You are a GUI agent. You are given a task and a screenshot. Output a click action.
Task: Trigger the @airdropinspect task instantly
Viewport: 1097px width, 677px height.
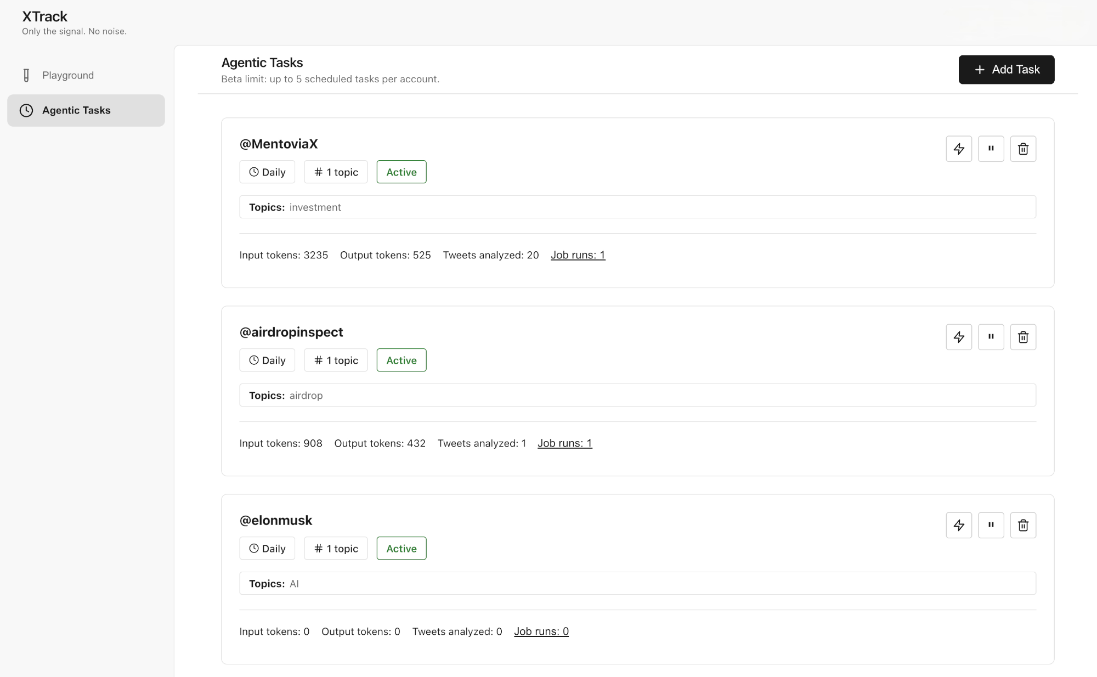point(959,336)
